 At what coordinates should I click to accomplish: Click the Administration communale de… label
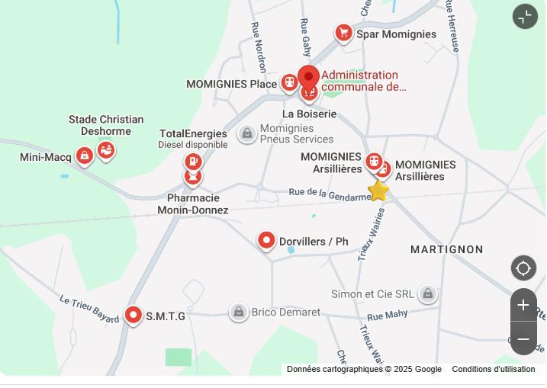363,81
